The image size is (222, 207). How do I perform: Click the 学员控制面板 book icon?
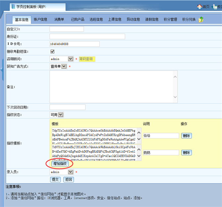[13, 7]
